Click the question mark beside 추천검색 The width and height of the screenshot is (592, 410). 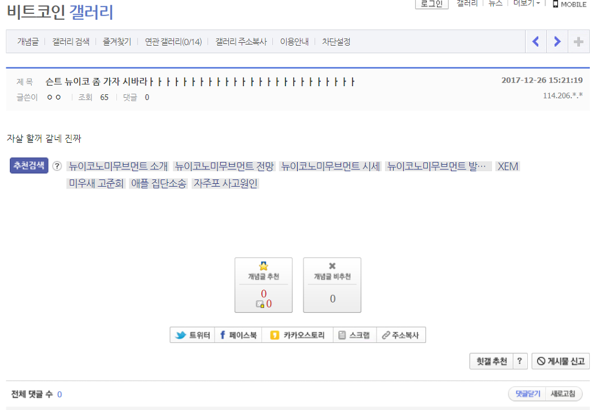click(x=57, y=166)
